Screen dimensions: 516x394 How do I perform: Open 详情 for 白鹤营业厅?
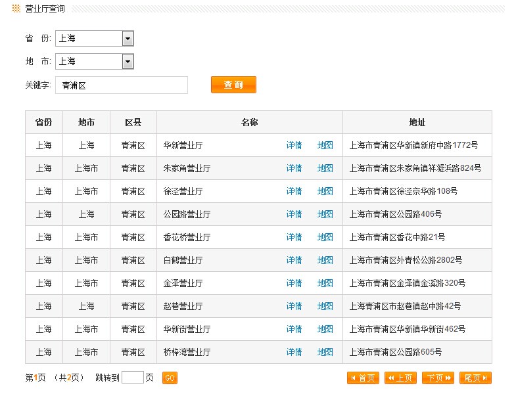coord(294,260)
